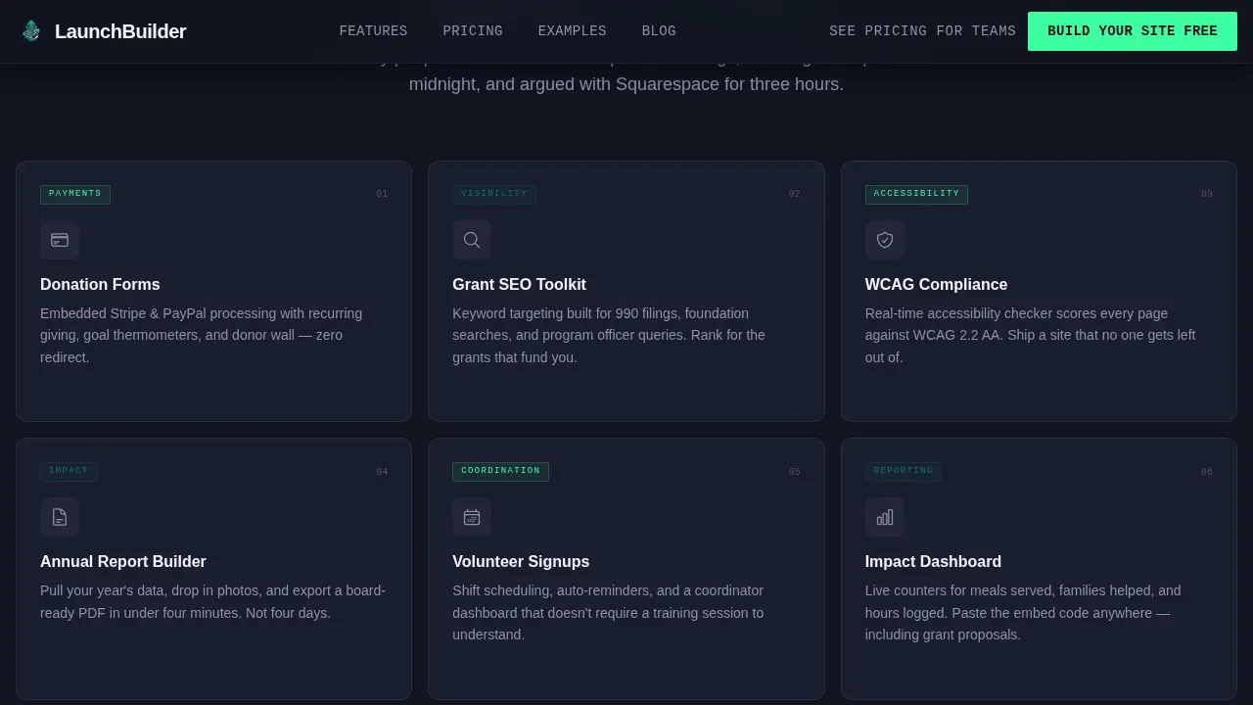The height and width of the screenshot is (705, 1253).
Task: Click the argued with Squarespace tagline text
Action: (626, 84)
